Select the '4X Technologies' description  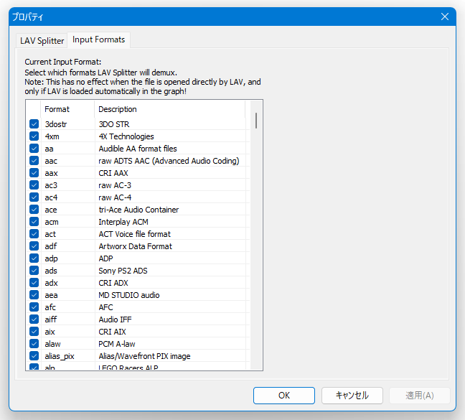[x=126, y=136]
